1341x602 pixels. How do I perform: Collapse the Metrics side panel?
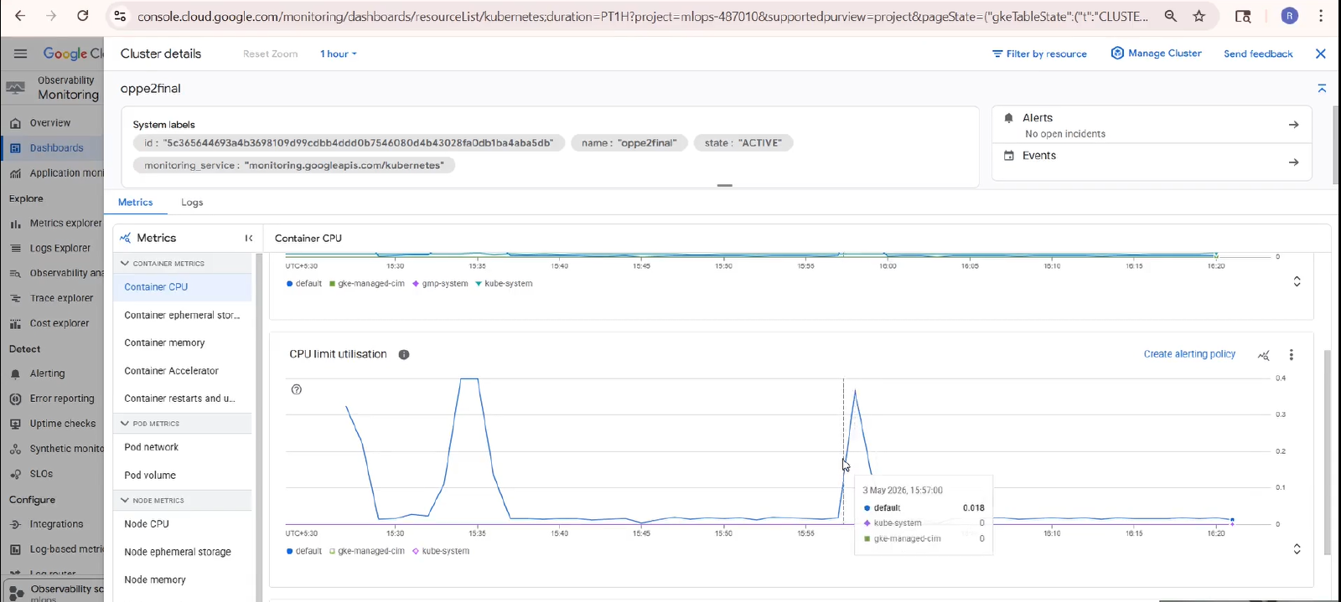pyautogui.click(x=248, y=238)
